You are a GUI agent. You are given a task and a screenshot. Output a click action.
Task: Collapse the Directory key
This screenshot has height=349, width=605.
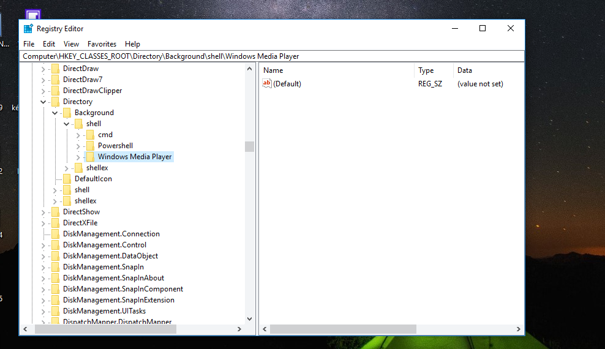(x=43, y=102)
